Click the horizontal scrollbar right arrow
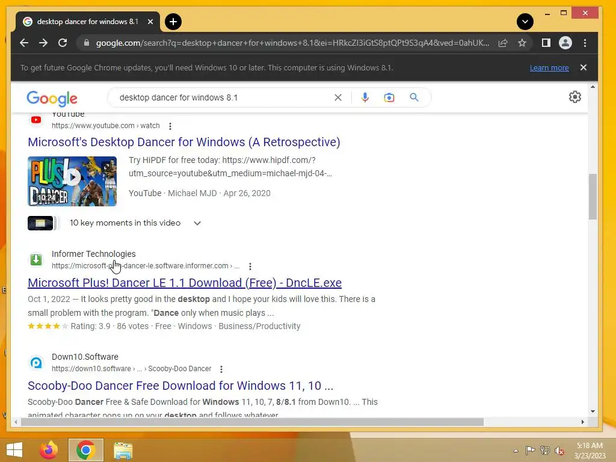616x462 pixels. 582,422
